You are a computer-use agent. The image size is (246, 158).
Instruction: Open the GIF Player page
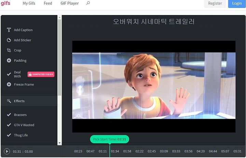(69, 3)
